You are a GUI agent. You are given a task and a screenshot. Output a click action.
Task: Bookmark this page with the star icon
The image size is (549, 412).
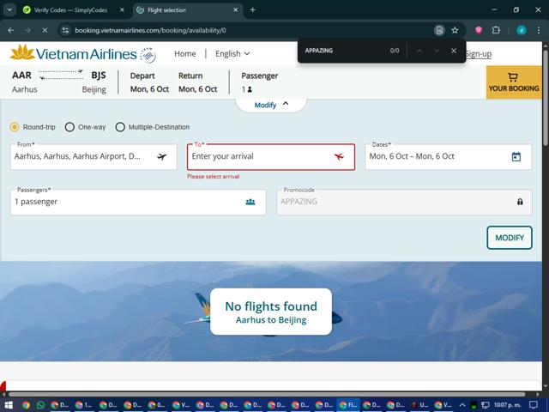pos(455,30)
